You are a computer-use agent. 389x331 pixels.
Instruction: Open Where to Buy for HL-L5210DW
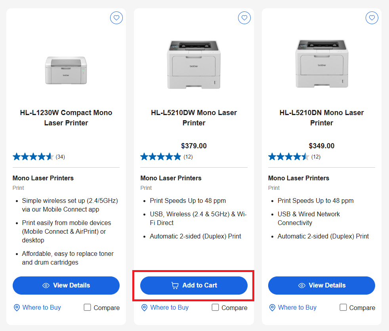[x=169, y=308]
